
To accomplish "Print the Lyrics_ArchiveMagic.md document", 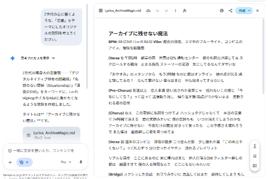I will coord(221,10).
